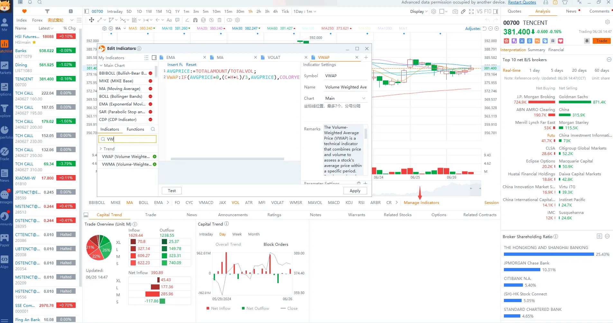Collapse the Main Chart group
This screenshot has height=323, width=613.
[101, 66]
